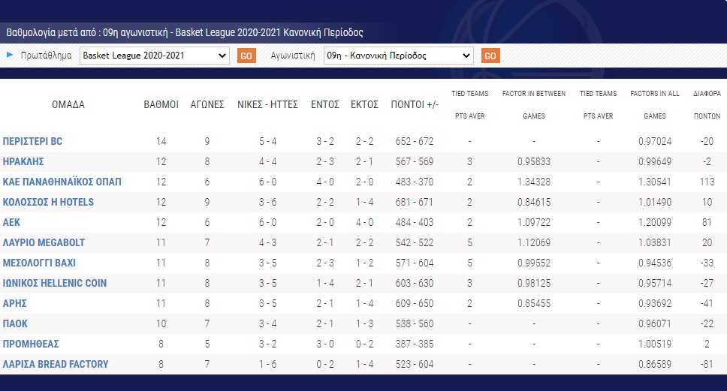Click the 0.85455 factor value for ΑΡΗΣ

coord(534,303)
